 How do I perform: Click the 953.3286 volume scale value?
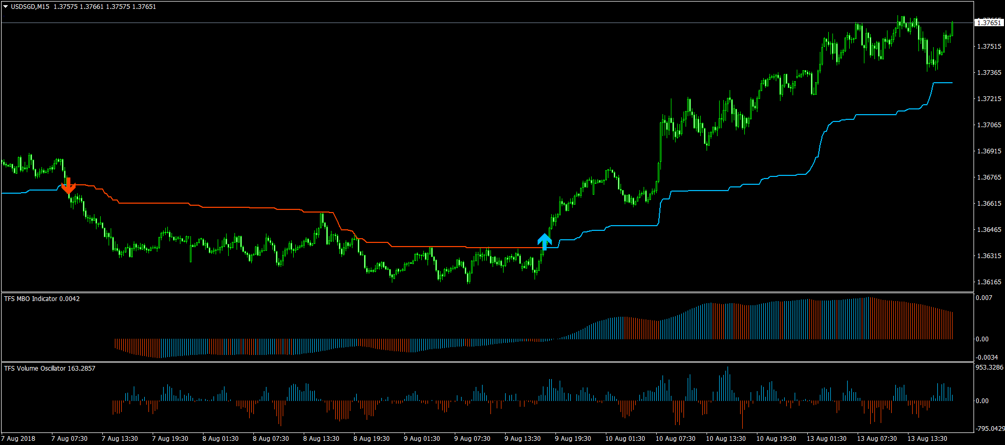pyautogui.click(x=989, y=368)
